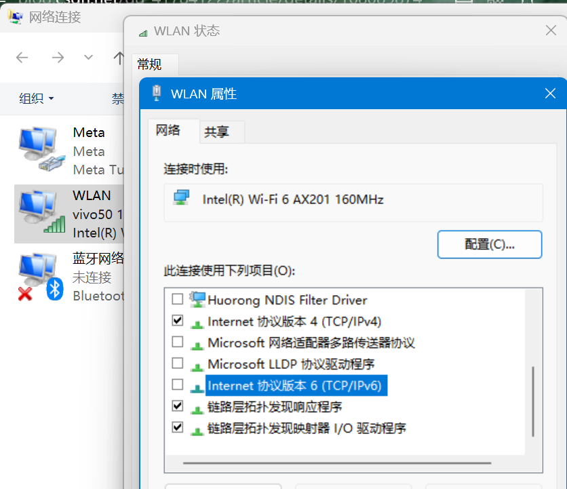Click the forward arrow in Network Connections

[58, 58]
